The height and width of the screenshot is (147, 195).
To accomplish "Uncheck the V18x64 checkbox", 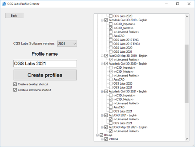I will tap(106, 139).
